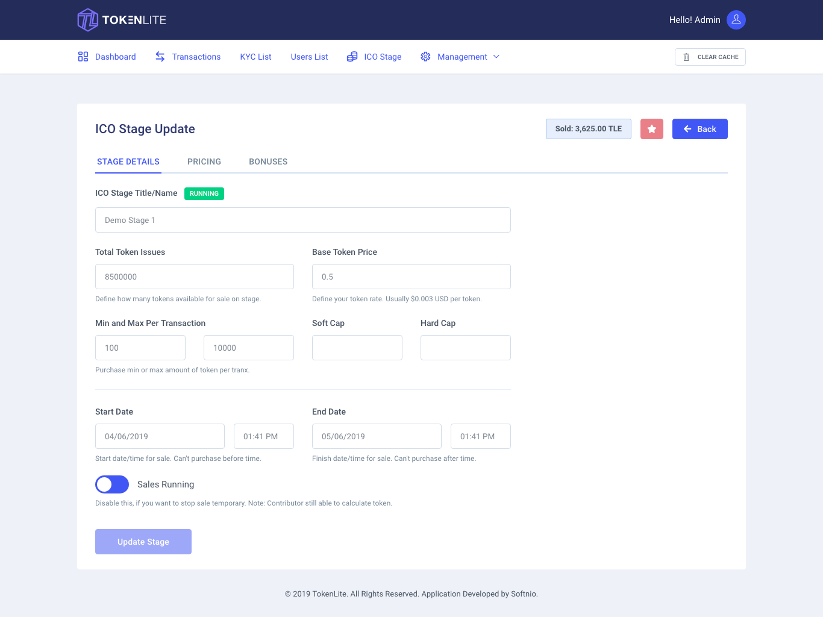Click the TokenLite logo icon
The image size is (823, 617).
click(x=88, y=20)
